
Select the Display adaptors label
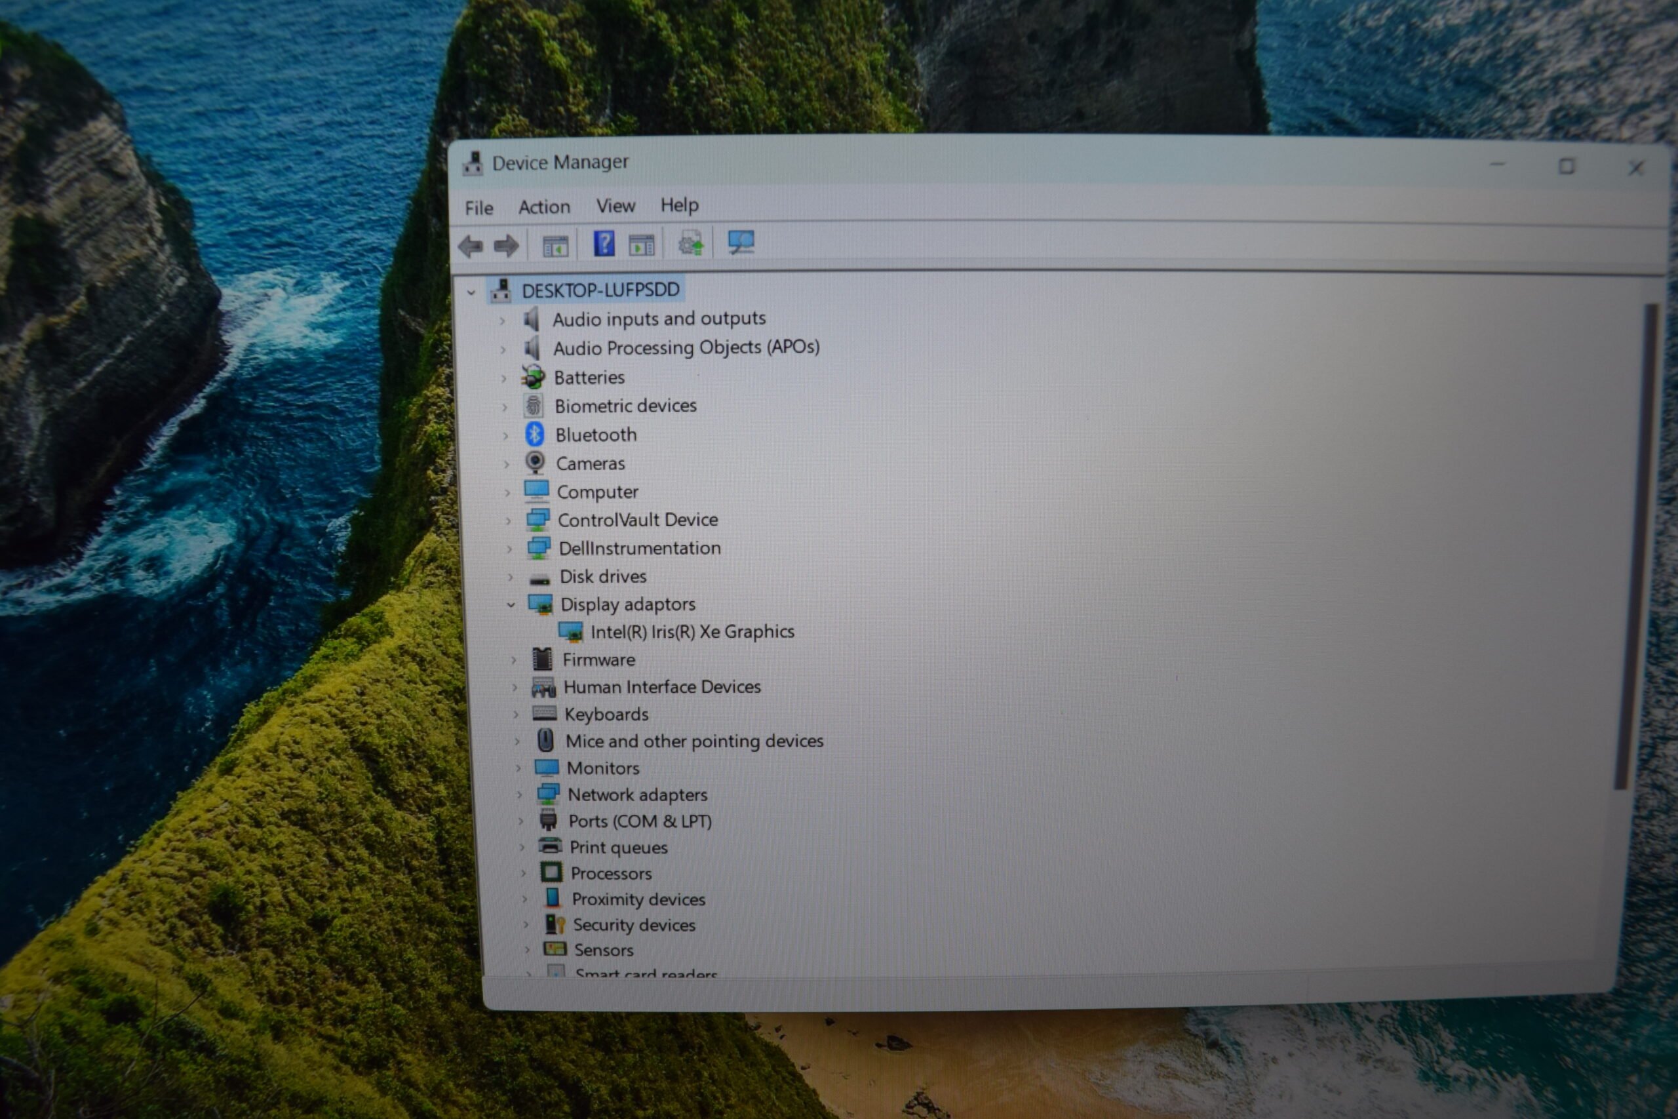click(x=628, y=604)
